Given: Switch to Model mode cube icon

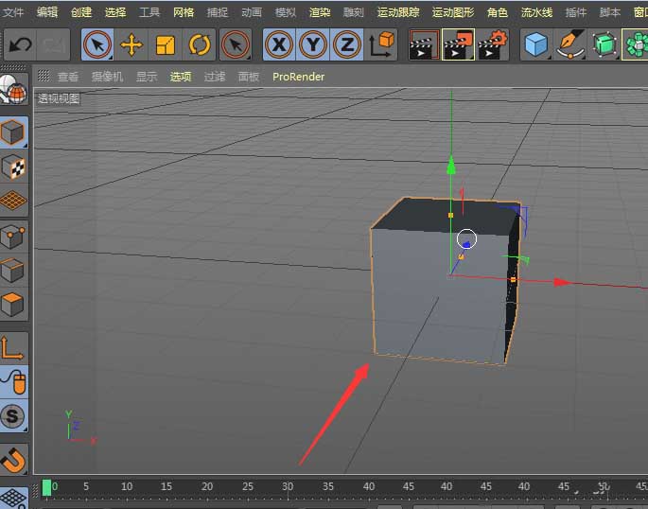Looking at the screenshot, I should 13,132.
